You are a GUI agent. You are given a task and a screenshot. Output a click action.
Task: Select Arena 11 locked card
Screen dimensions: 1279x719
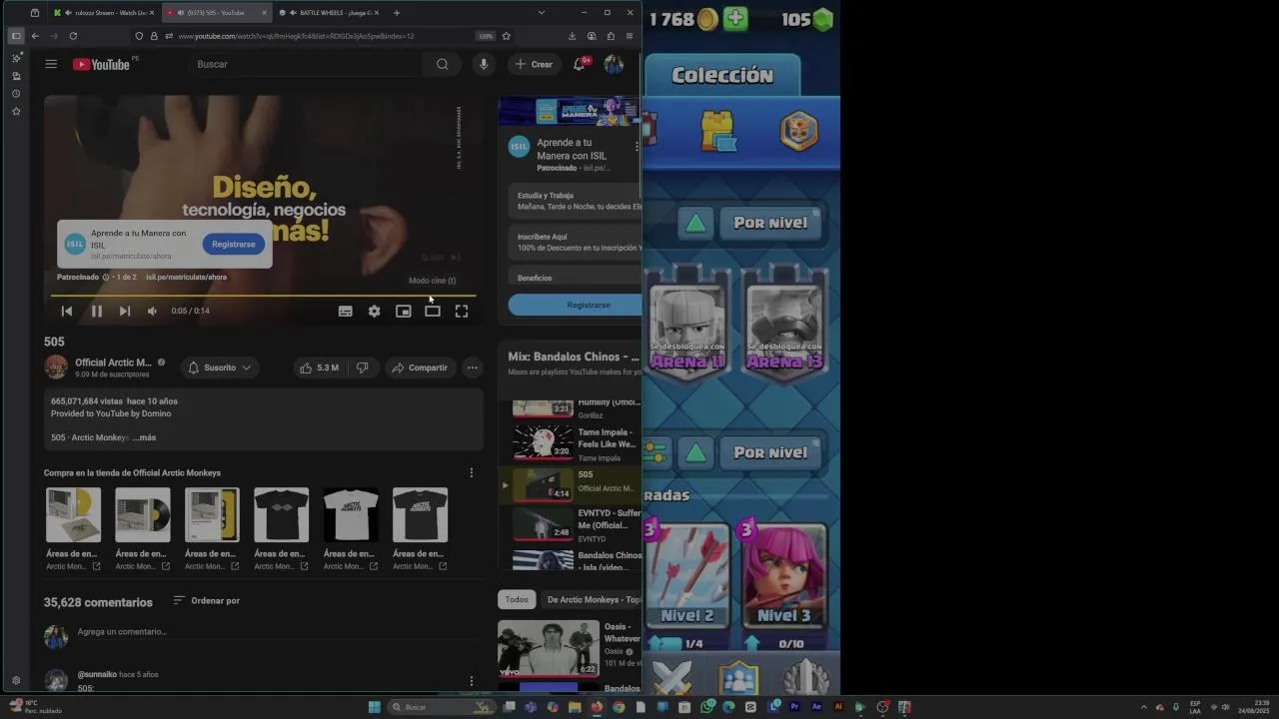pos(687,325)
